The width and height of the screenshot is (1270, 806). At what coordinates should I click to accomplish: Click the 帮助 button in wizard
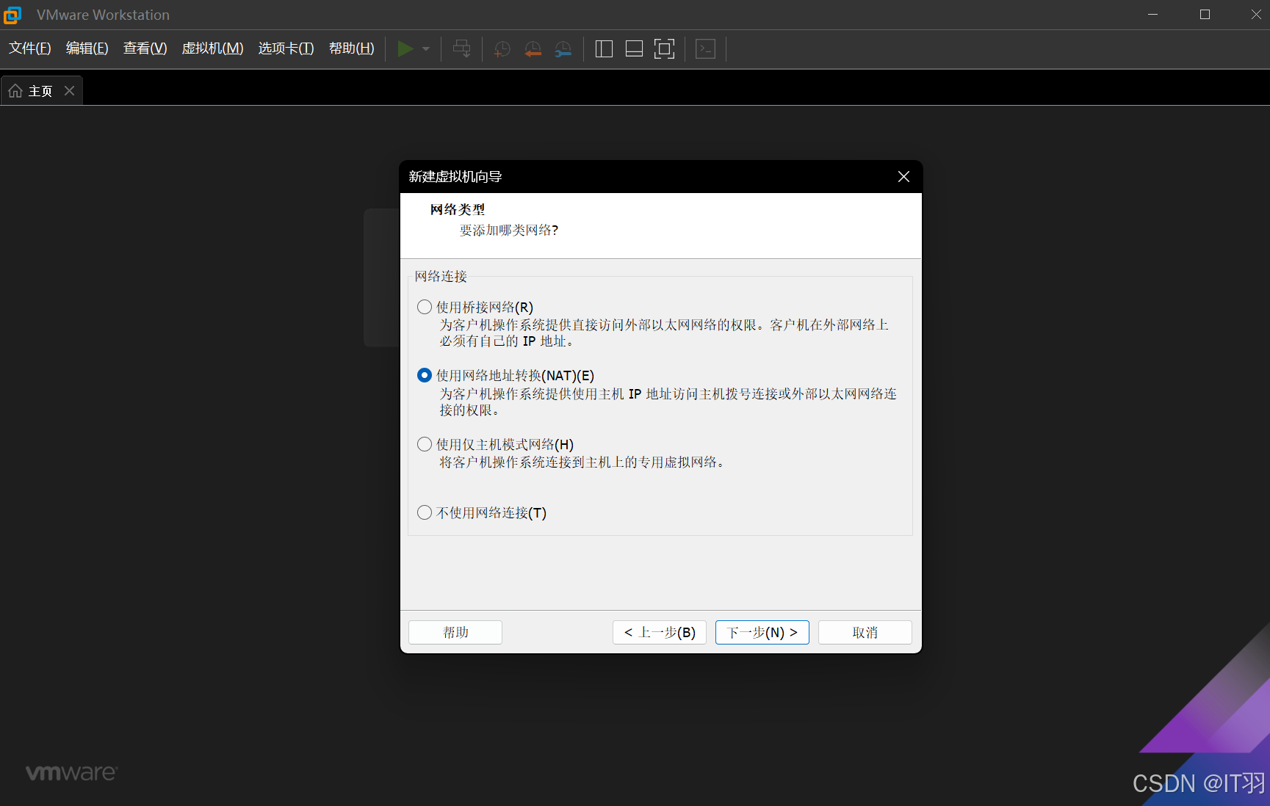tap(455, 632)
